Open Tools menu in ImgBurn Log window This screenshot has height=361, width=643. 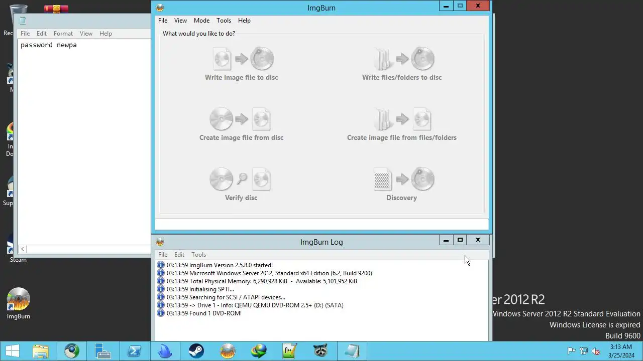(x=198, y=255)
